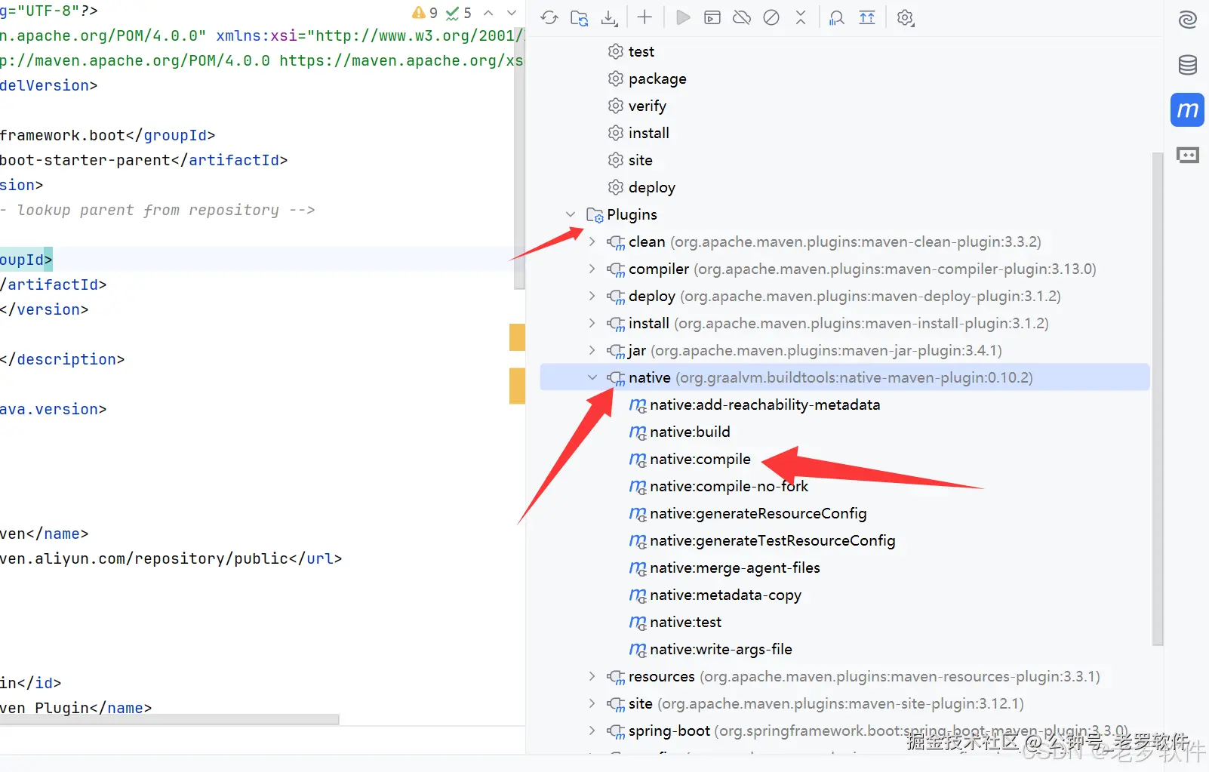Click the editor horizontal scrollbar

169,719
